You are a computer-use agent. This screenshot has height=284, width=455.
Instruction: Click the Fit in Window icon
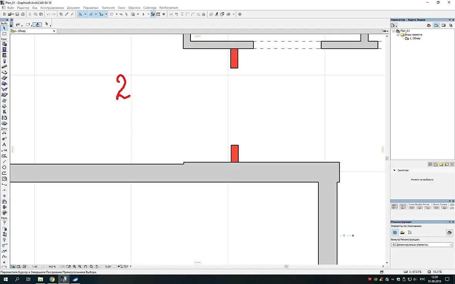91,266
